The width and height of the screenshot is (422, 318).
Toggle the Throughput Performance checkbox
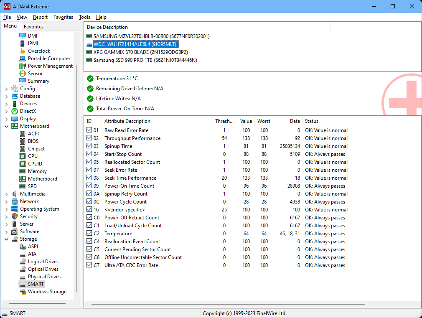[x=89, y=138]
